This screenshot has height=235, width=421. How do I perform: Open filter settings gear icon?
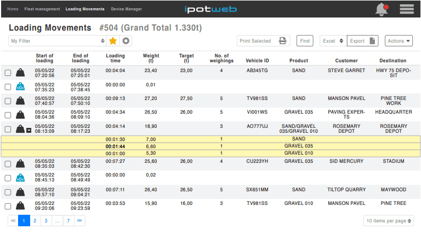(x=126, y=41)
